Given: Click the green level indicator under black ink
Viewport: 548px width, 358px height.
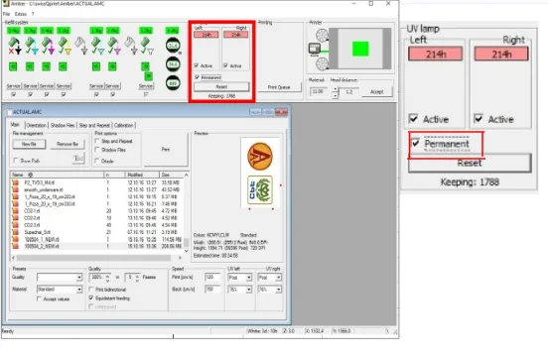Looking at the screenshot, I should 13,66.
